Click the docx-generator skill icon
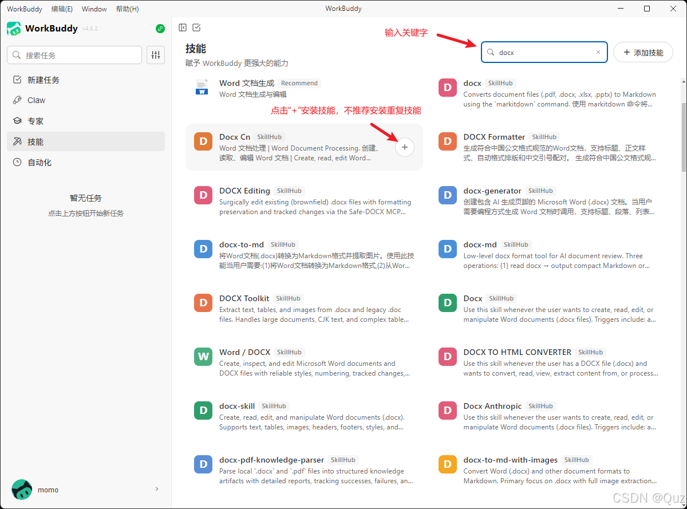 click(448, 195)
